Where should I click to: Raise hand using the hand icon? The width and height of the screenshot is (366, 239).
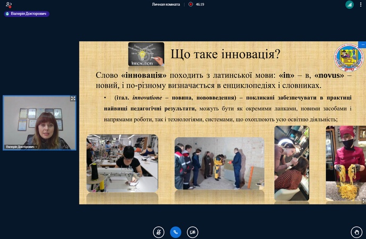tap(356, 232)
